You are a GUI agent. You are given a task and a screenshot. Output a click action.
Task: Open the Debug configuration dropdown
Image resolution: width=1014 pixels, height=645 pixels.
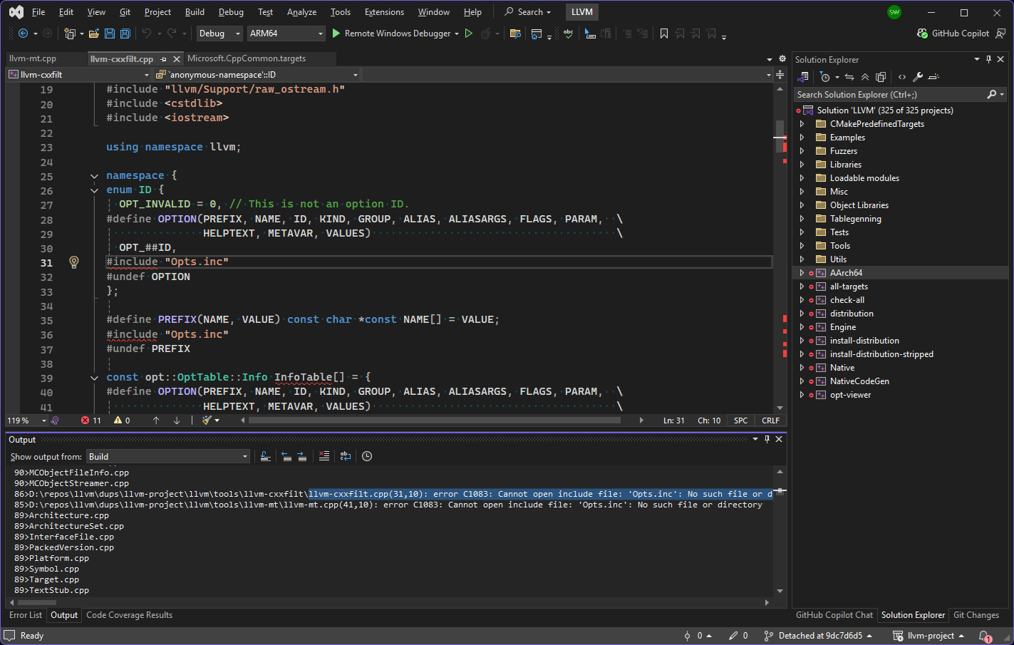pyautogui.click(x=219, y=33)
